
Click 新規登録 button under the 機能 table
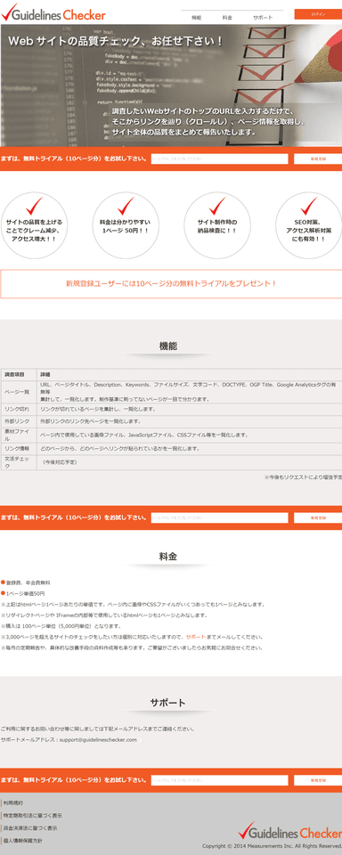(x=318, y=517)
